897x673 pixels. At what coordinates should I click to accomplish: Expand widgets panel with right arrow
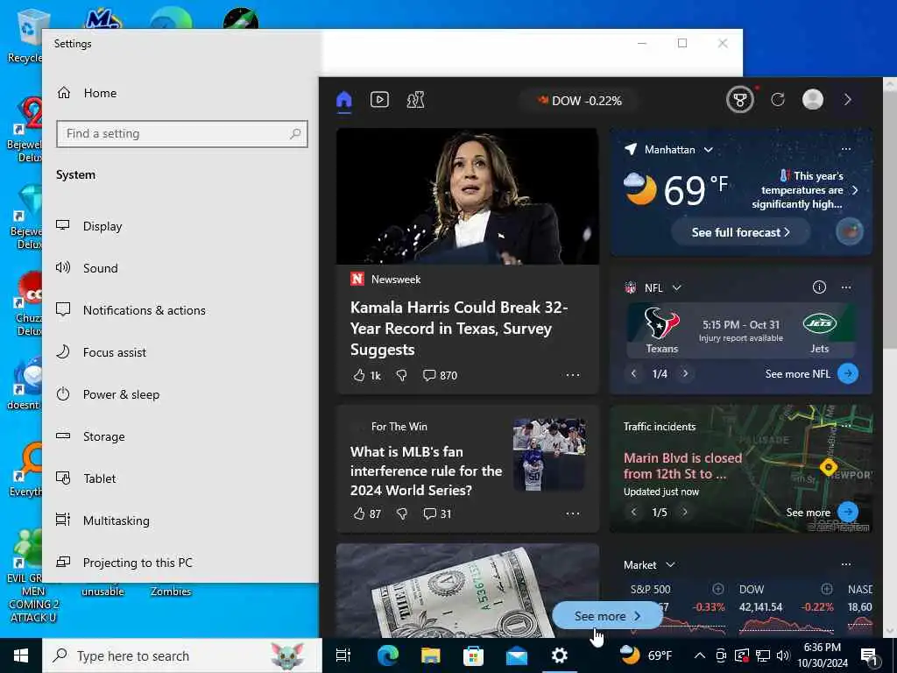pos(847,100)
